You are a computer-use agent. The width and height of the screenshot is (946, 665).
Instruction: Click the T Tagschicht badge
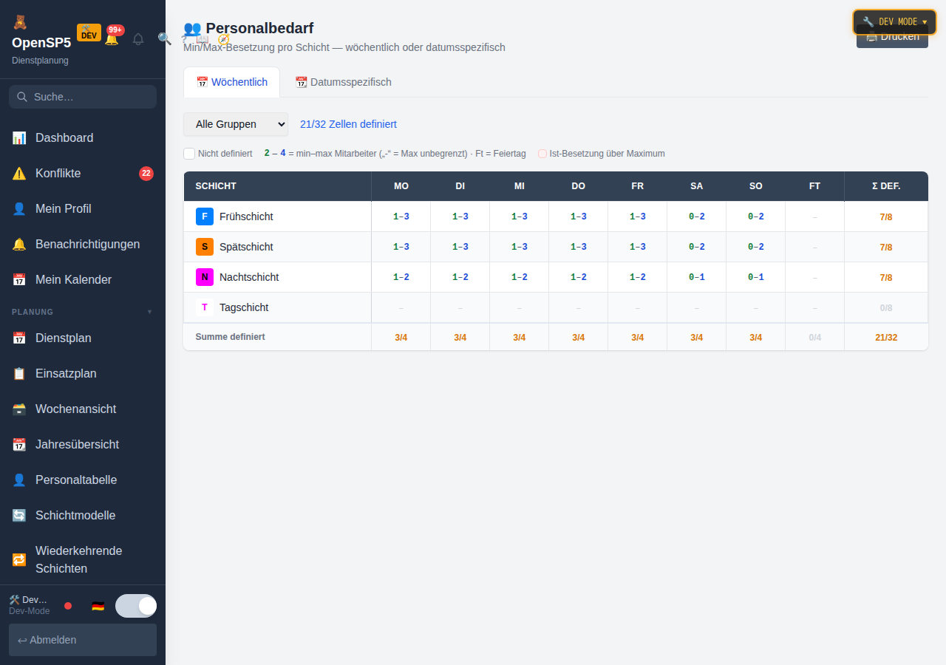click(205, 307)
